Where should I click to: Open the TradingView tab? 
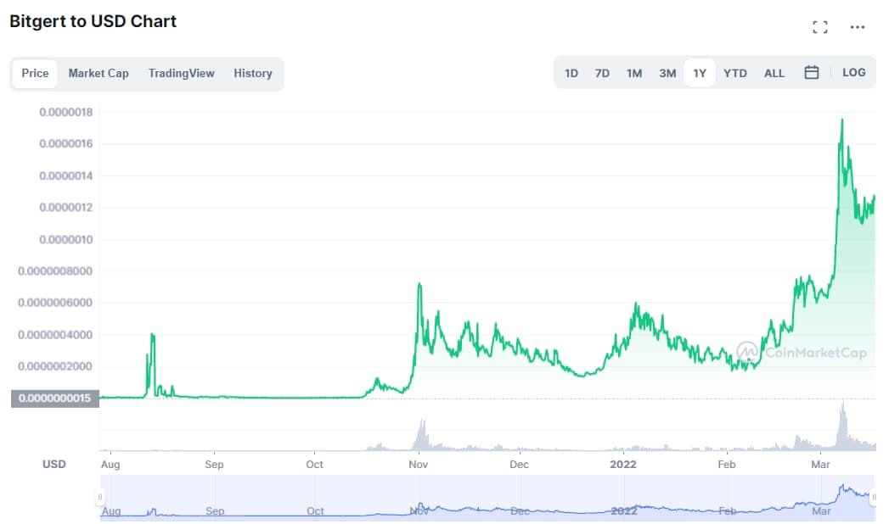click(182, 74)
